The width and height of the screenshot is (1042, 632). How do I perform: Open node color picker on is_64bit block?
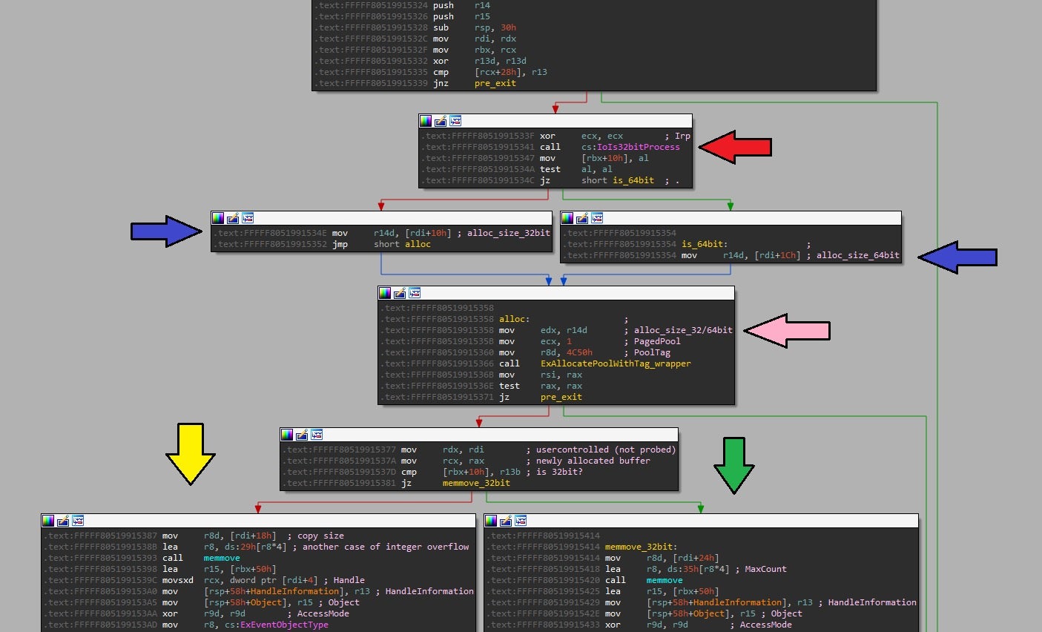pyautogui.click(x=567, y=218)
